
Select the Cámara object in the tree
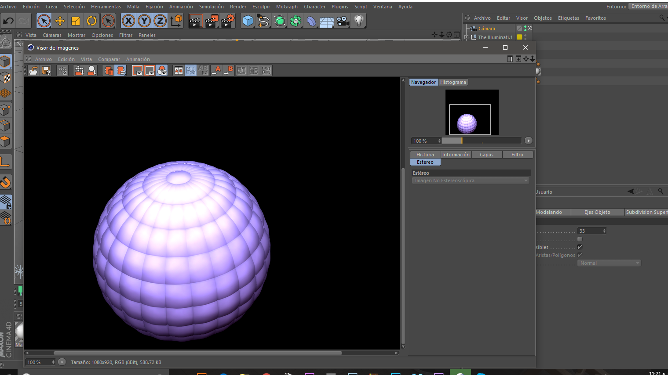coord(487,29)
